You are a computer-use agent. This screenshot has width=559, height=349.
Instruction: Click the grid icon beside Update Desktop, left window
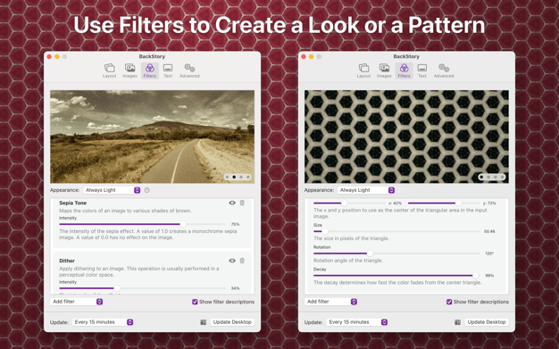(x=204, y=322)
